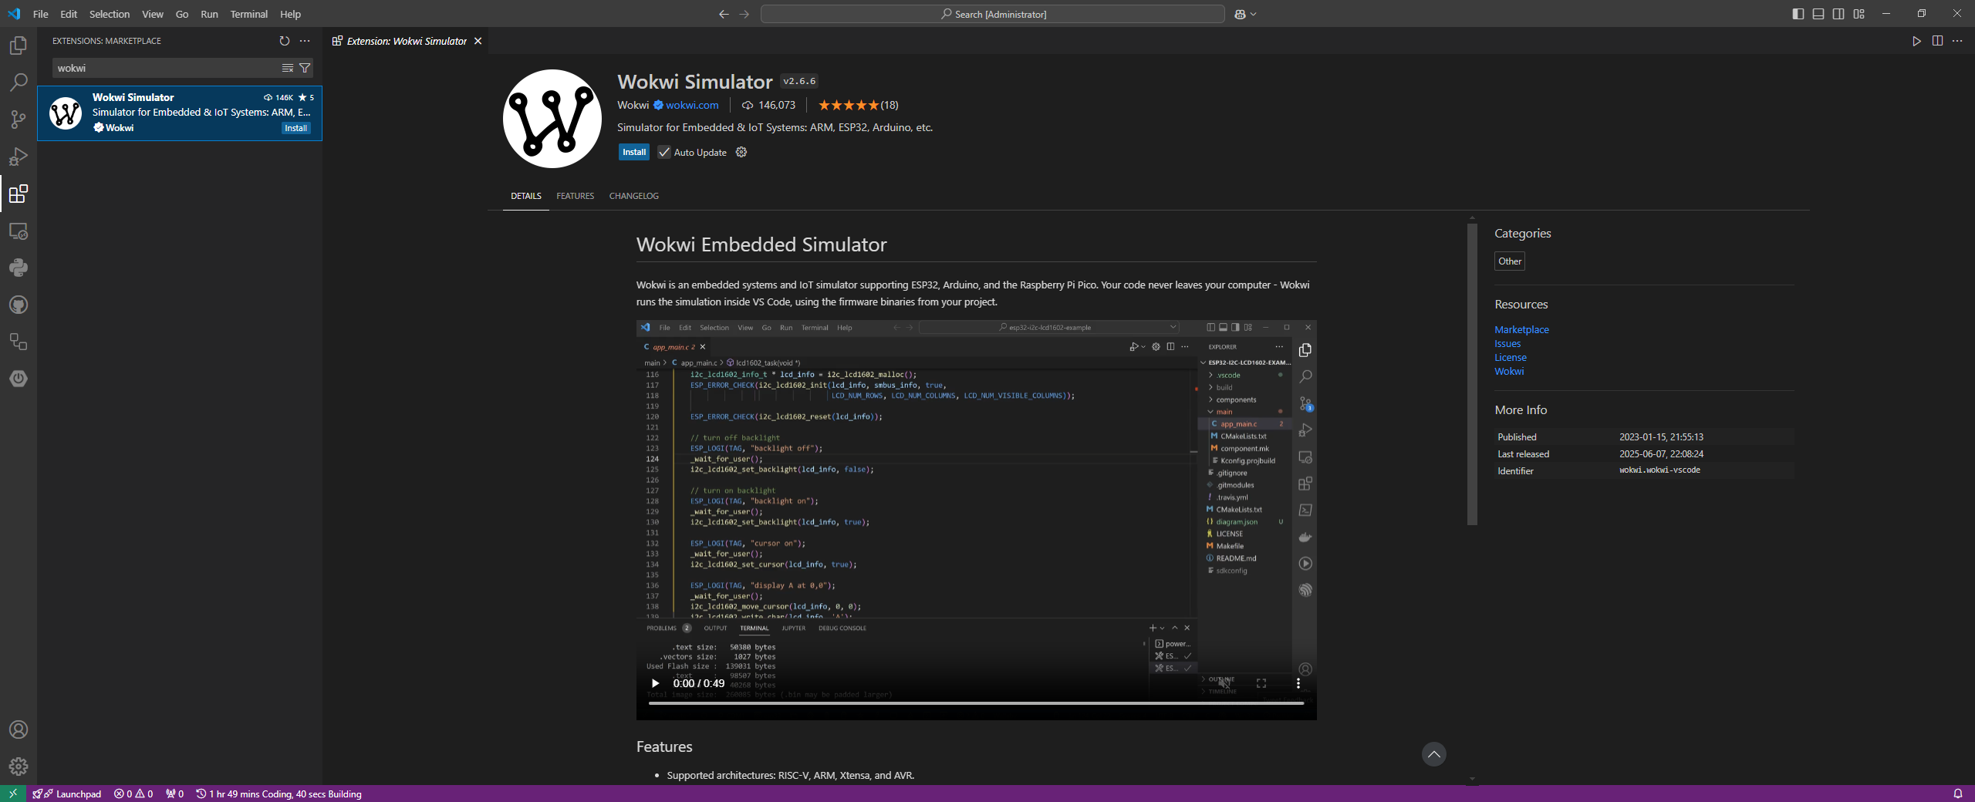This screenshot has height=802, width=1975.
Task: Open more options on the video player
Action: [x=1298, y=683]
